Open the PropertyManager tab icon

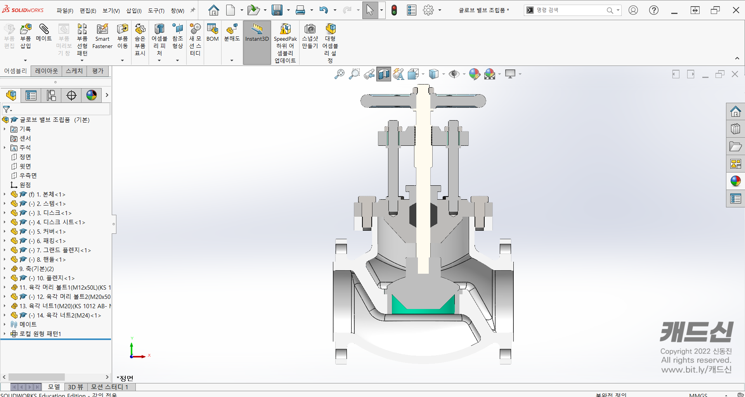coord(31,95)
